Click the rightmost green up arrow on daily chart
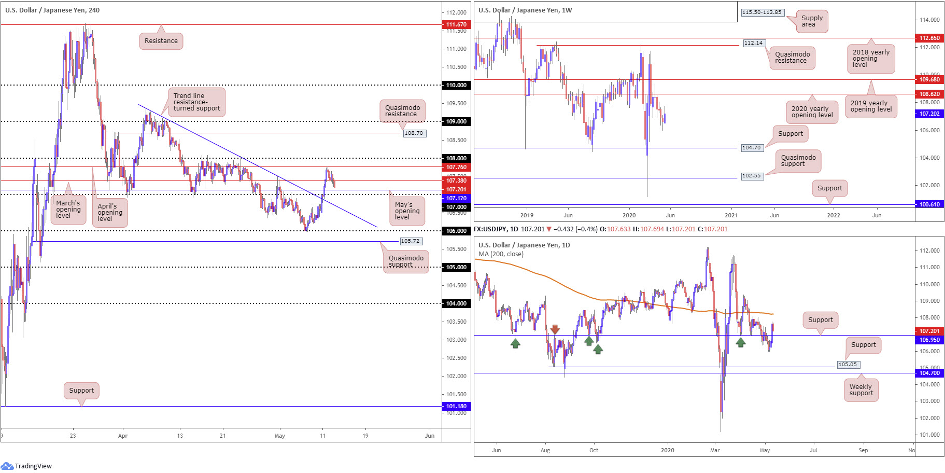 [741, 342]
